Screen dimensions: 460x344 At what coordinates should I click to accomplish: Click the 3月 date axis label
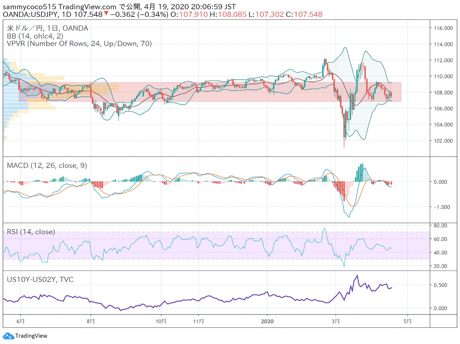[x=336, y=321]
